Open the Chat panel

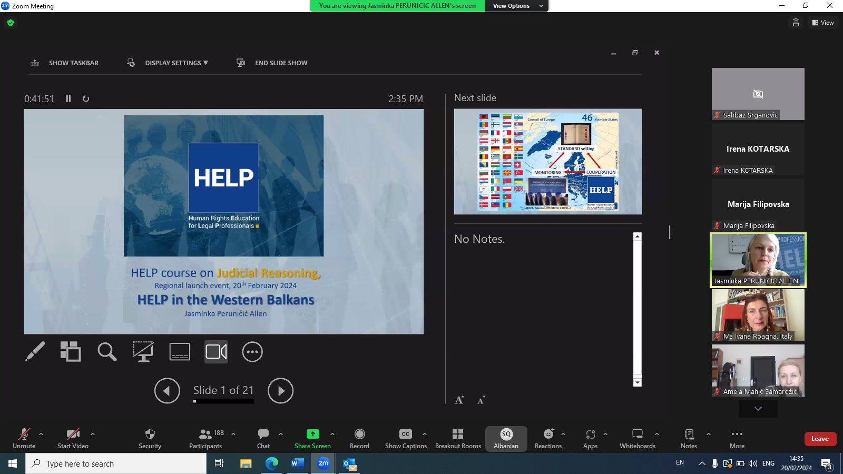point(263,438)
